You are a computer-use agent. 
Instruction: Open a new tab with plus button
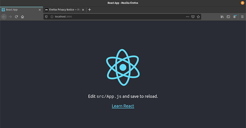90,10
